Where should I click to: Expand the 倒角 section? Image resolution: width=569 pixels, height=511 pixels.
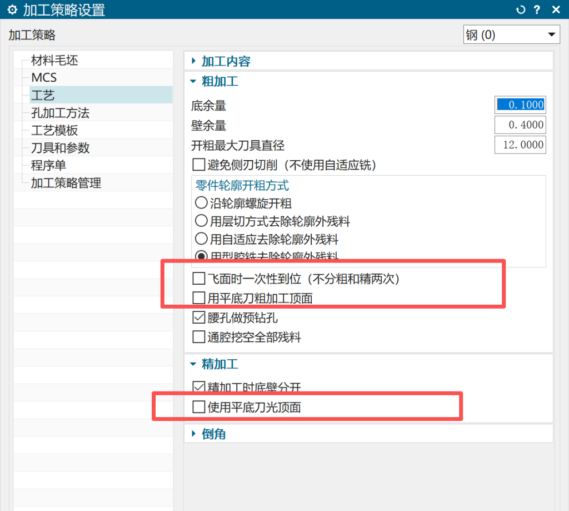click(194, 434)
